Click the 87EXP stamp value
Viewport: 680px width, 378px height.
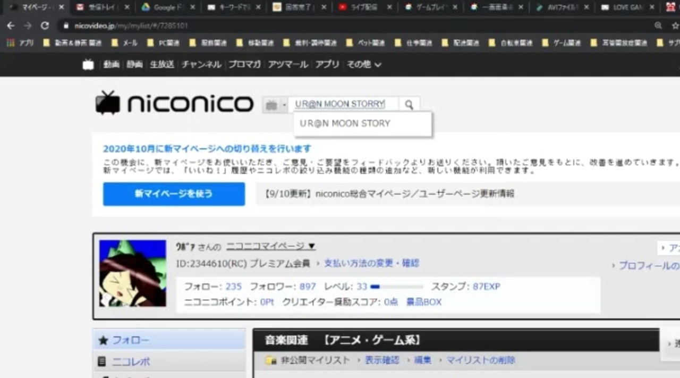(x=487, y=287)
